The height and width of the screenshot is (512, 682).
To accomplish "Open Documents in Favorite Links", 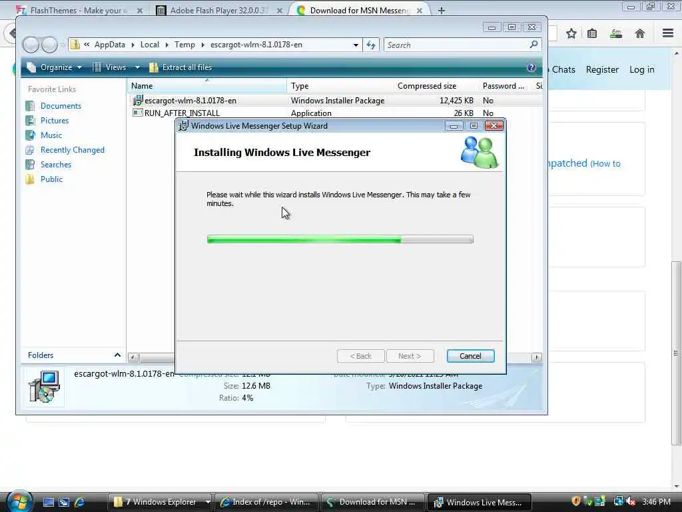I will (61, 106).
